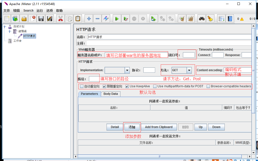
Task: Click the Down button
Action: click(x=216, y=127)
